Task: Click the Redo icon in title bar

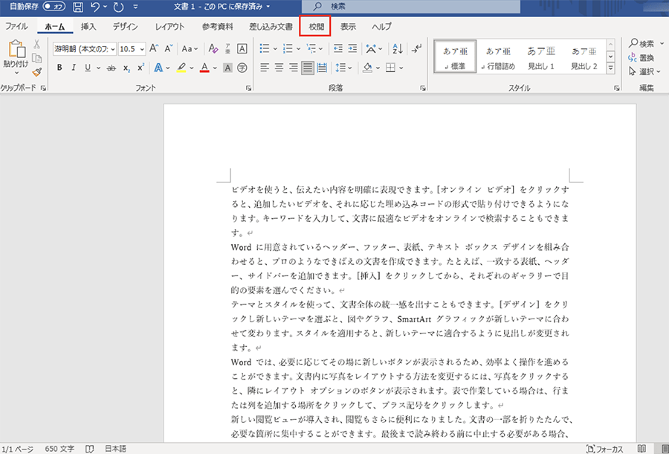Action: click(x=119, y=7)
